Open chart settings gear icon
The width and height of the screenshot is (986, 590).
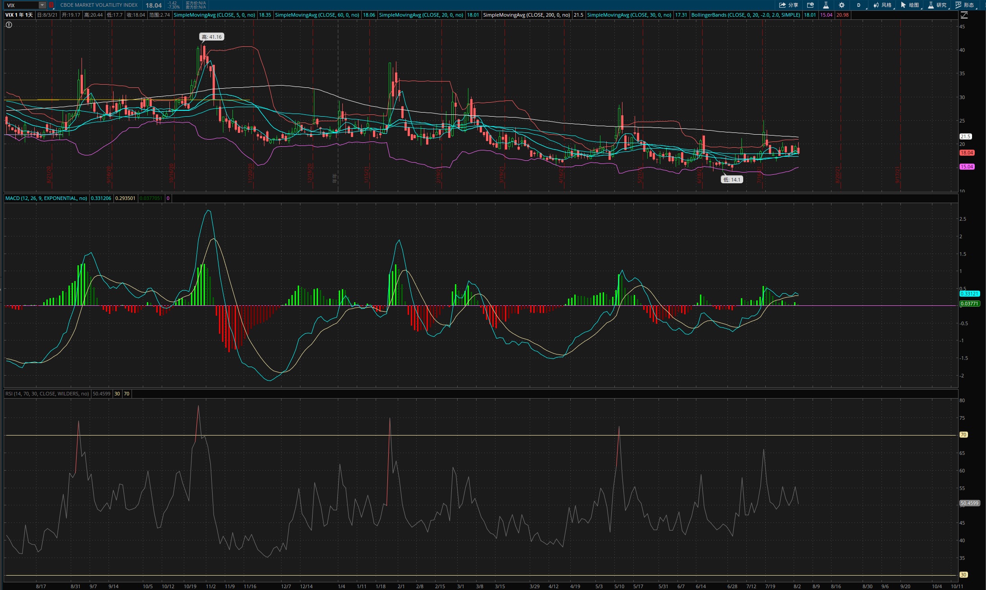(841, 5)
